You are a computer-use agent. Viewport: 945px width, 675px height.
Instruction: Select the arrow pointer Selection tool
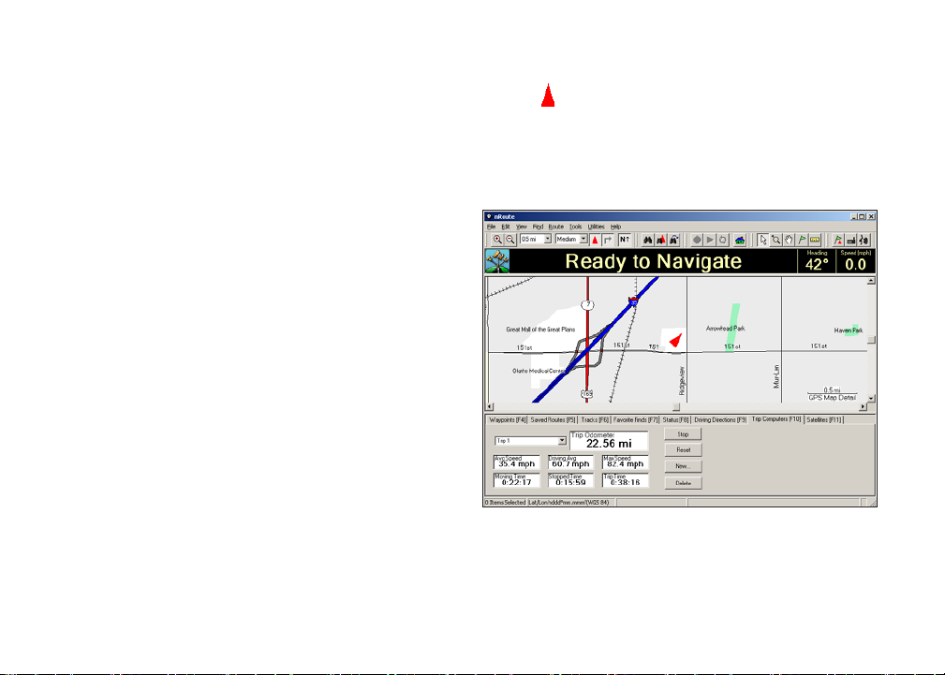coord(763,240)
